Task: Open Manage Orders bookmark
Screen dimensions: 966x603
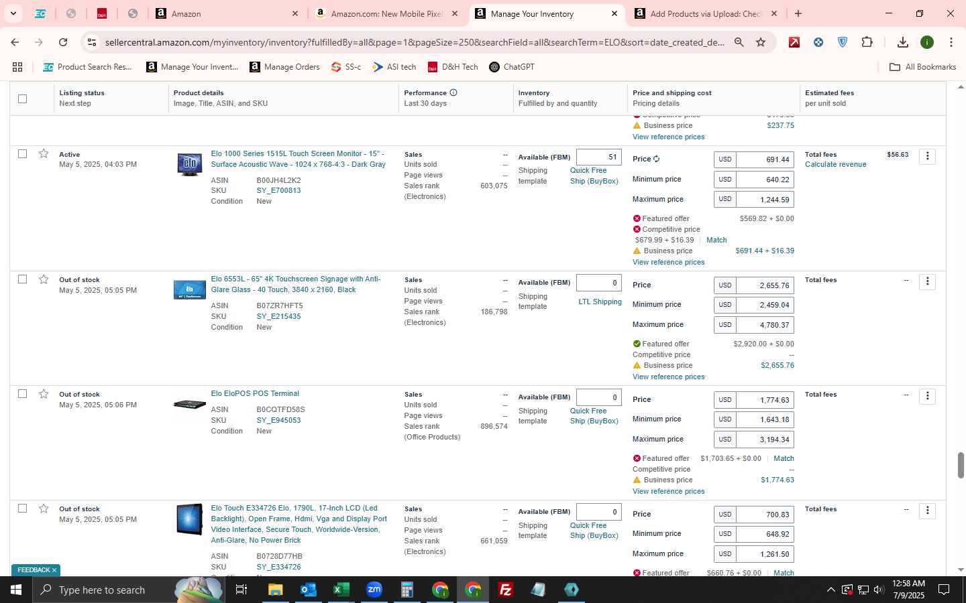Action: (285, 67)
